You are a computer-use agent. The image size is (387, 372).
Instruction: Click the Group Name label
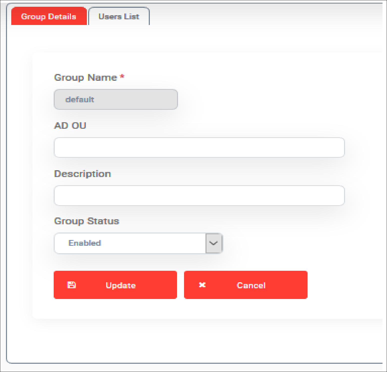85,77
